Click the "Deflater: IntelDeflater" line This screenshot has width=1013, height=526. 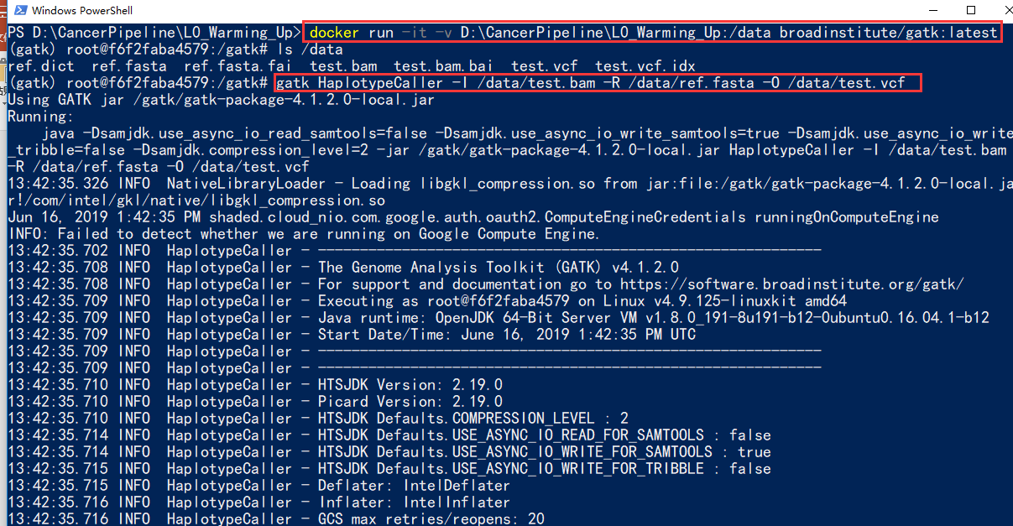click(414, 486)
